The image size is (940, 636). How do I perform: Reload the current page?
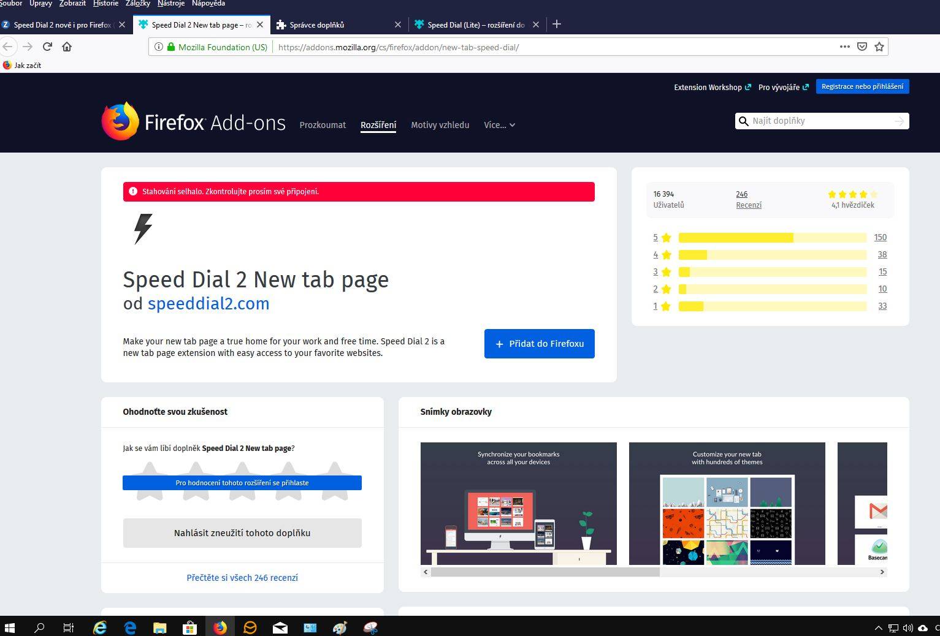click(x=47, y=47)
